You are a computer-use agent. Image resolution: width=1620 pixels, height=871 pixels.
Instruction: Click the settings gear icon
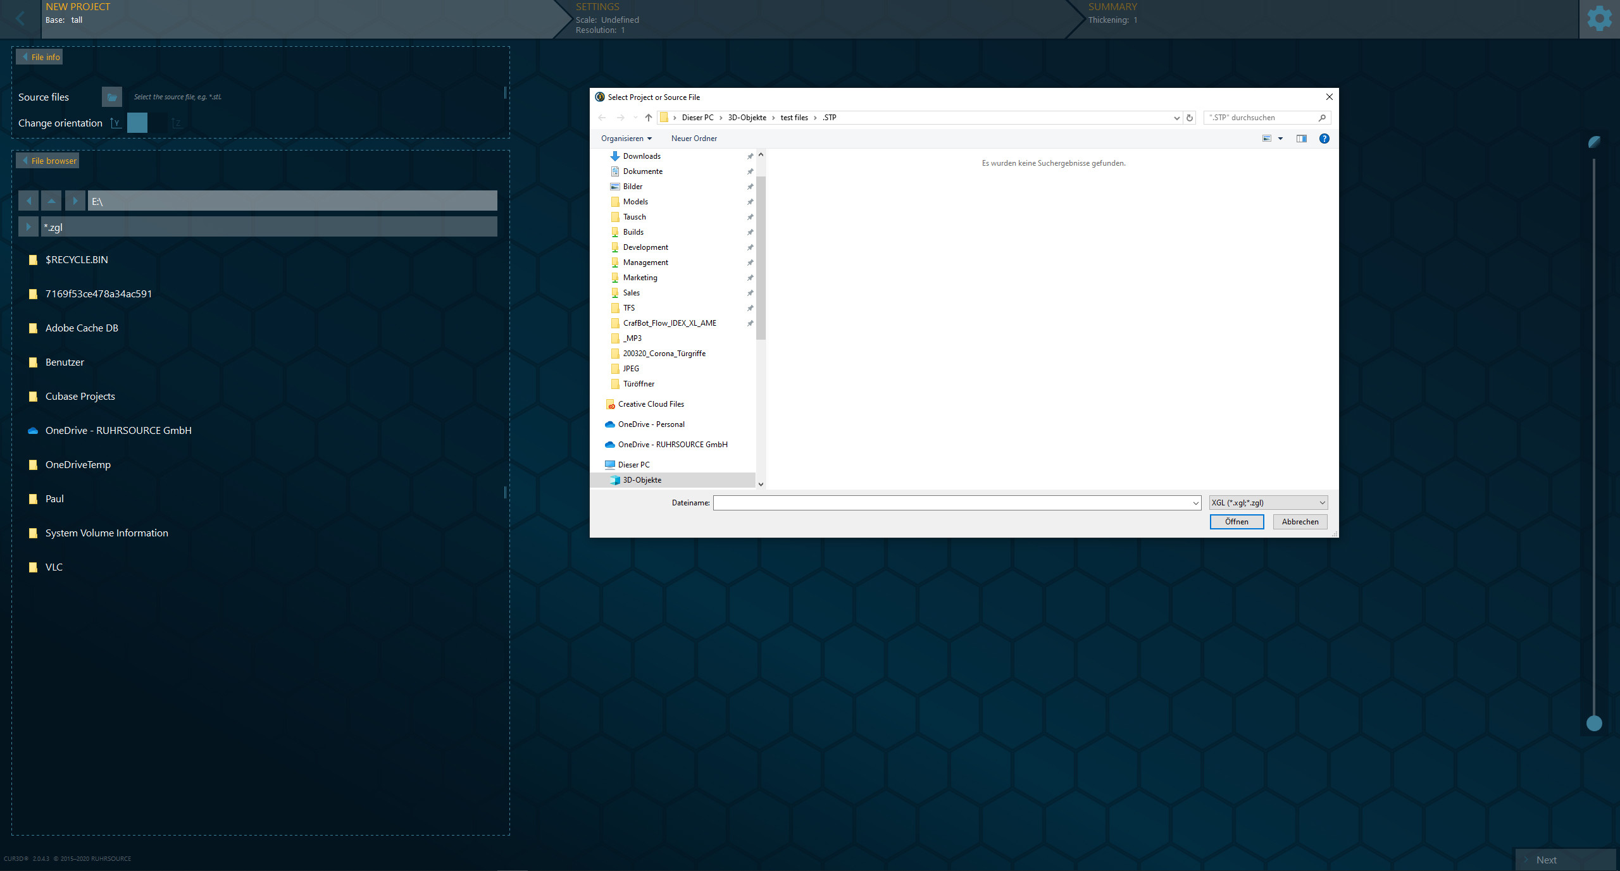(x=1599, y=18)
